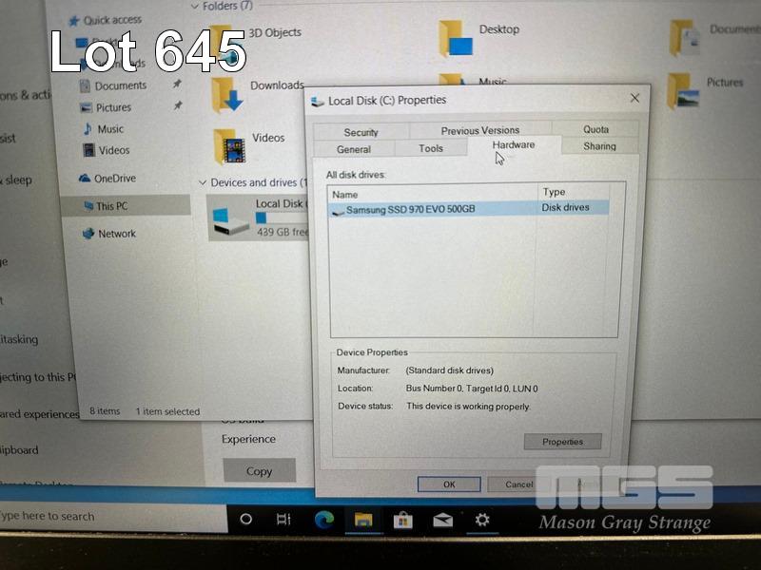Go to the Quota tab
This screenshot has height=570, width=761.
(595, 129)
